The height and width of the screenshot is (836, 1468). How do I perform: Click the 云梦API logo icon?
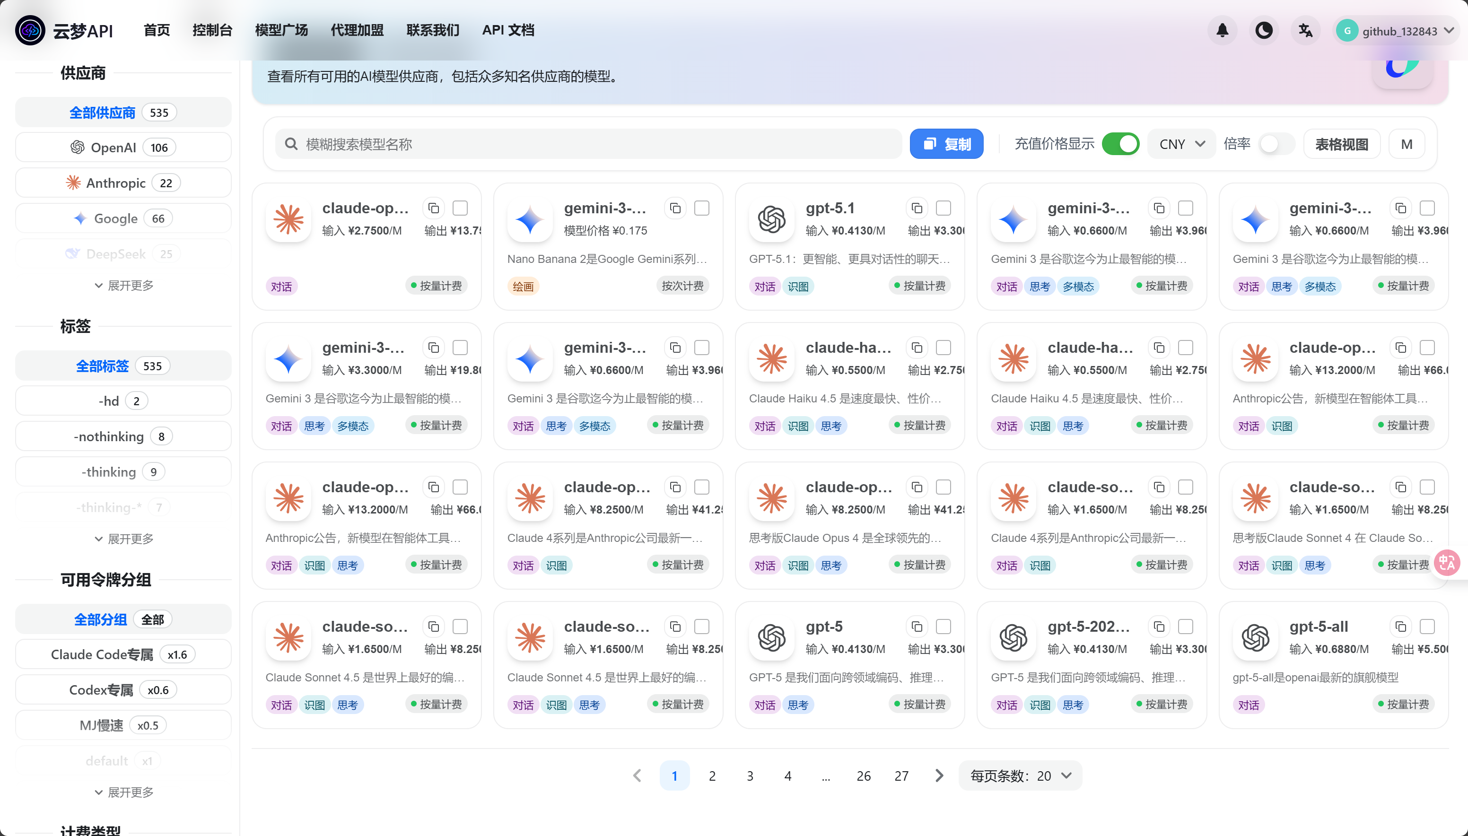click(30, 30)
